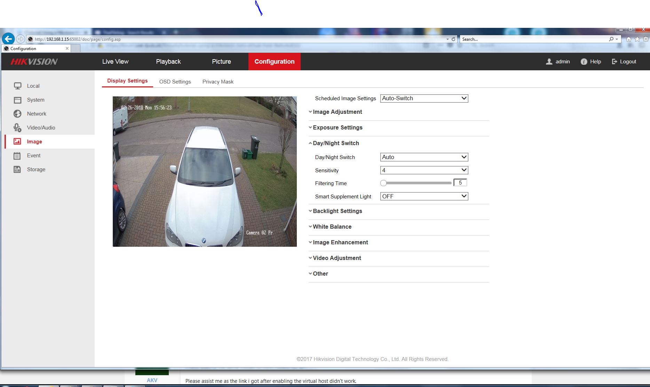Click the Filtering Time slider handle
The height and width of the screenshot is (387, 650).
click(x=383, y=183)
